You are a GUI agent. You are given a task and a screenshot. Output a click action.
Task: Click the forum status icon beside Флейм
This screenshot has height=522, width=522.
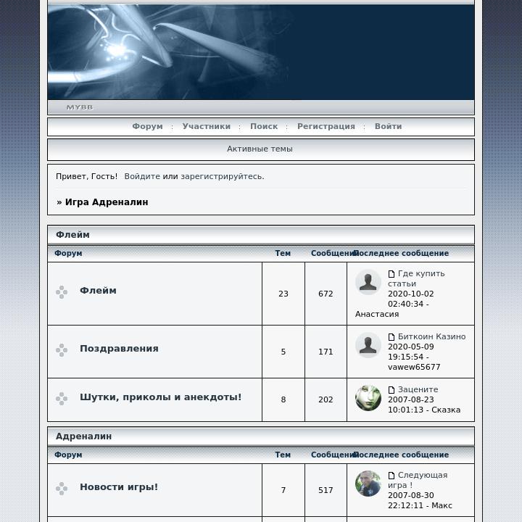(62, 292)
